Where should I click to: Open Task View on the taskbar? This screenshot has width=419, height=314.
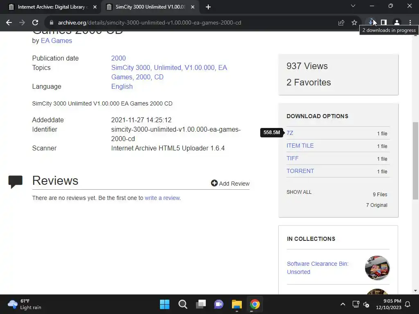click(x=201, y=304)
